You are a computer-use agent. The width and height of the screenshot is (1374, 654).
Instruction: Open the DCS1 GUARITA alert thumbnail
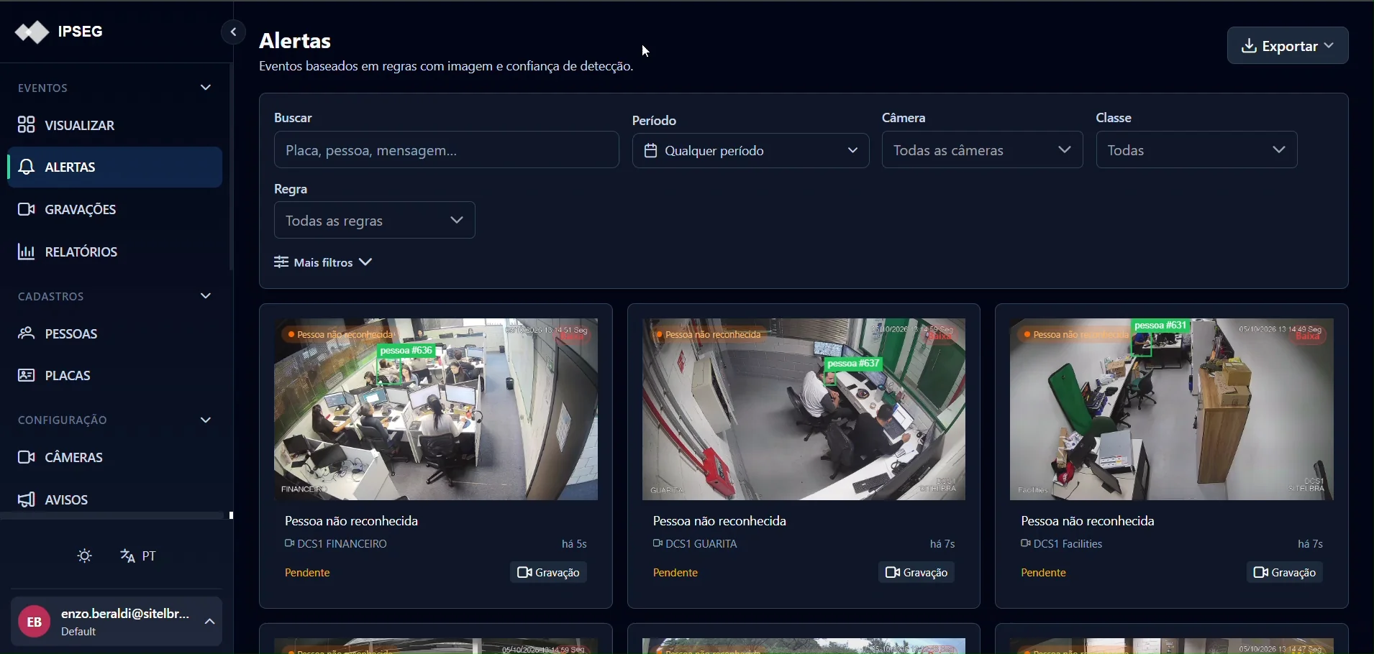[x=804, y=410]
